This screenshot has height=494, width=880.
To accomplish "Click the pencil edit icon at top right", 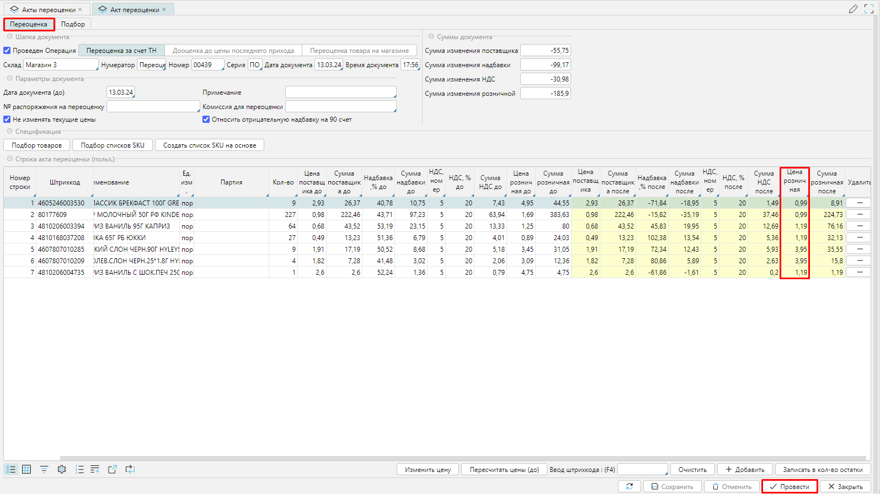I will point(853,9).
